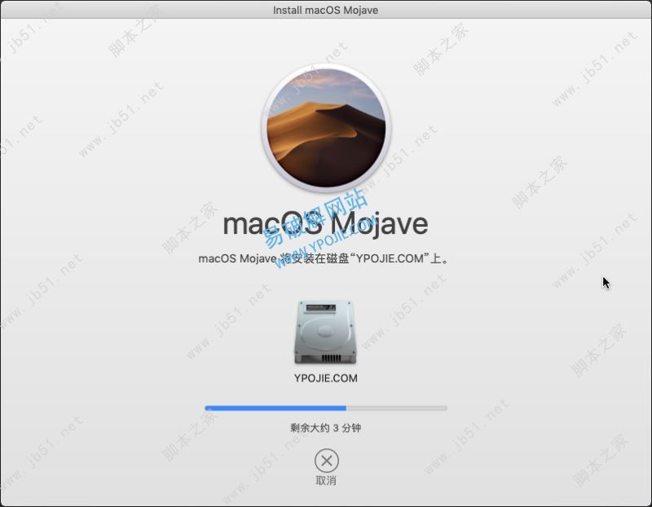Screen dimensions: 652x507
Task: Click the 取消 text label below the X
Action: [326, 479]
